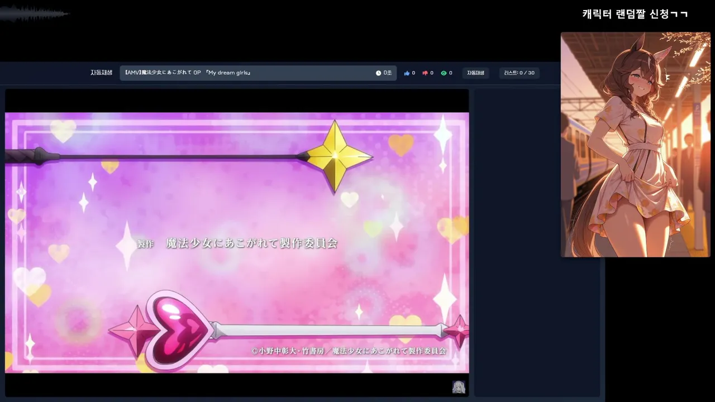Screen dimensions: 715x402
Task: Click the AMV My dream girls title field
Action: click(x=258, y=73)
